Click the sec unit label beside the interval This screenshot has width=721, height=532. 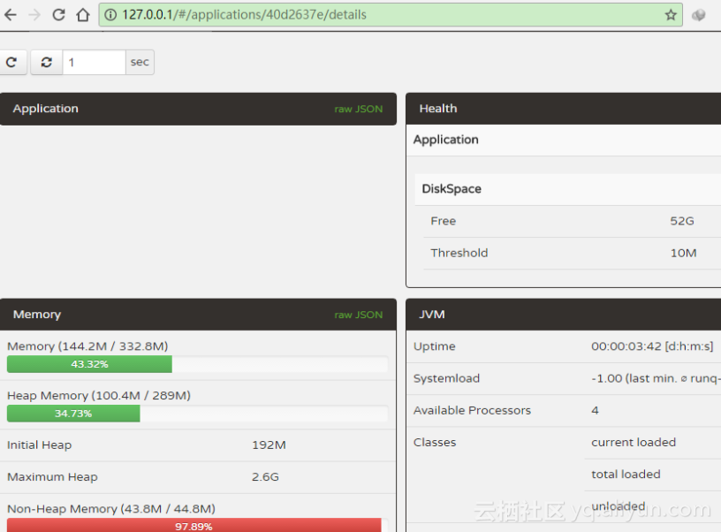[x=140, y=62]
